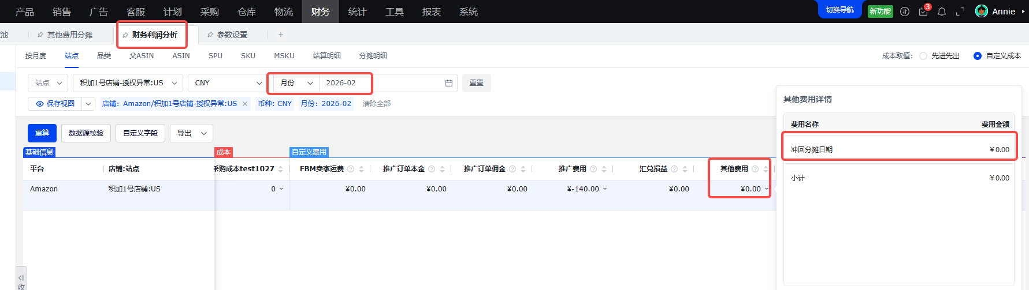Open the 统计 top menu
This screenshot has width=1029, height=290.
pyautogui.click(x=357, y=12)
